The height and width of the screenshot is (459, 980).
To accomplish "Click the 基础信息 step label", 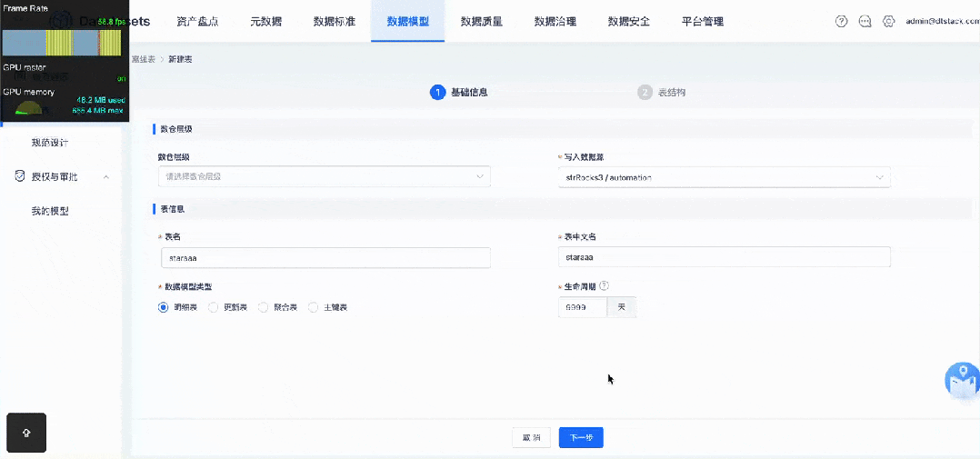I will click(469, 93).
